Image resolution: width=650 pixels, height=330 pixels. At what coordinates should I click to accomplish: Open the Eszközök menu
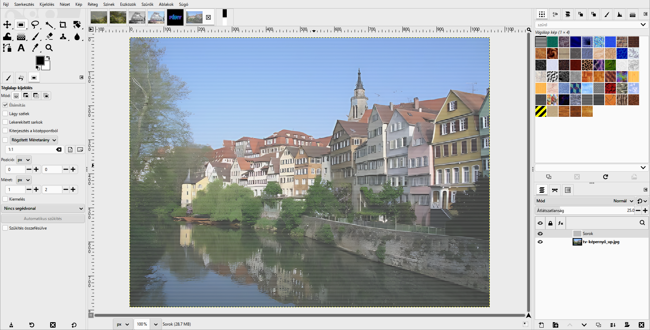[x=128, y=4]
